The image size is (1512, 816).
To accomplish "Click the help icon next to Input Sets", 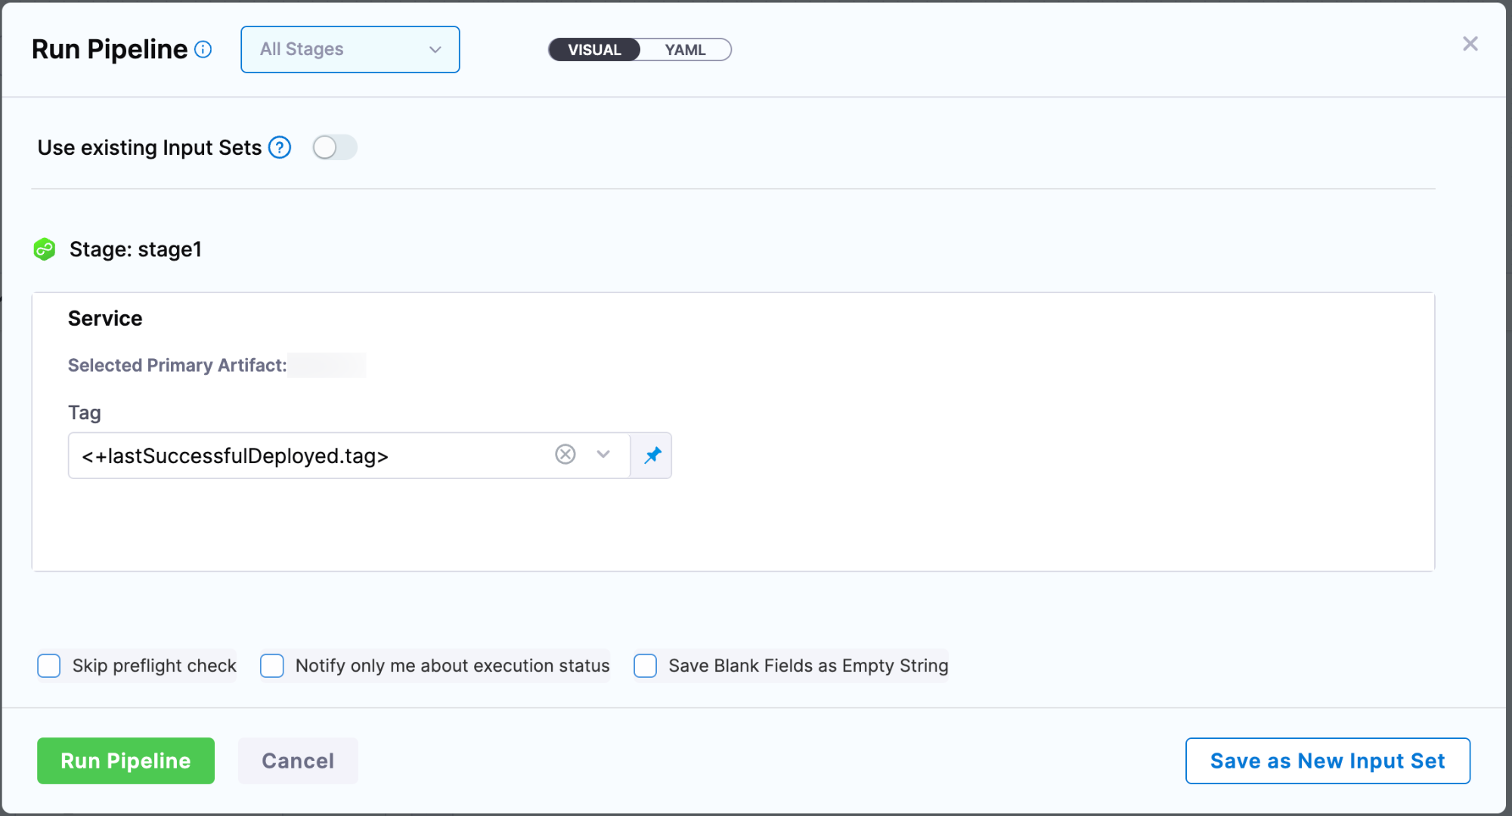I will click(x=280, y=147).
